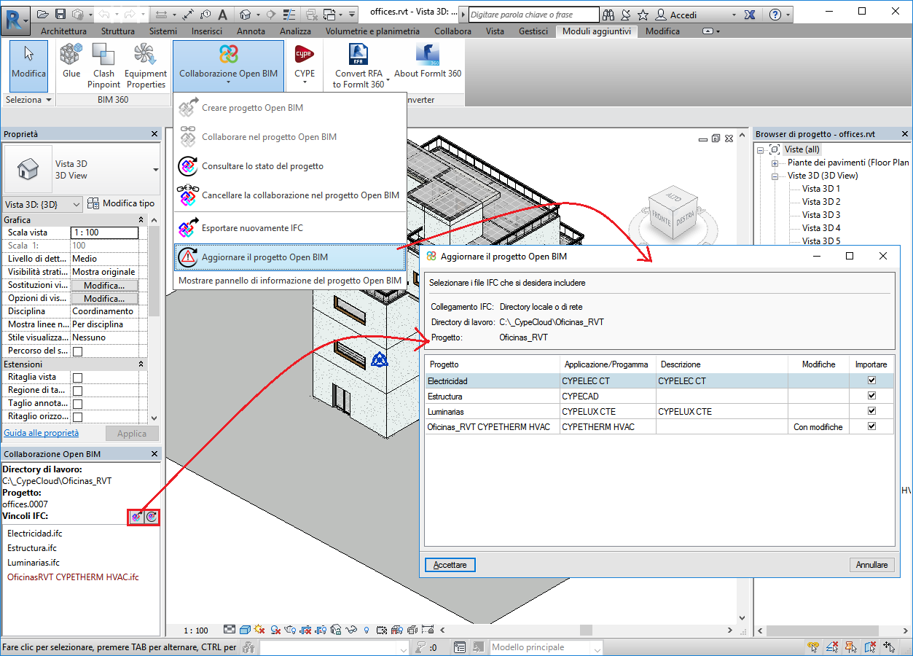Click the Autodesk Exchange Apps X icon

tap(750, 15)
